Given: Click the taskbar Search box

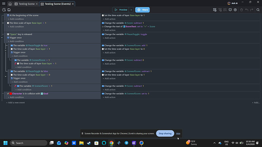Looking at the screenshot, I should coord(28,143).
